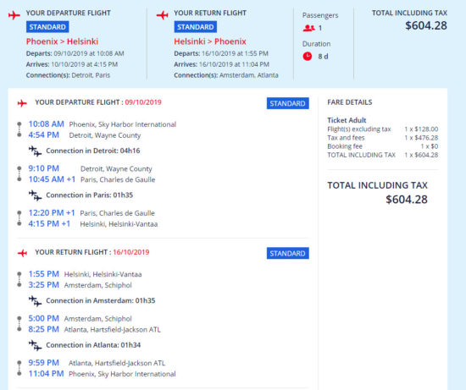Click the 09/10/2019 departure date text
Screen dimensions: 466x390
(143, 102)
